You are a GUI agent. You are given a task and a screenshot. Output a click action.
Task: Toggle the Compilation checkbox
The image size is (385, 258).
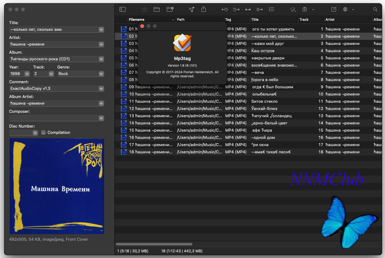(x=43, y=132)
